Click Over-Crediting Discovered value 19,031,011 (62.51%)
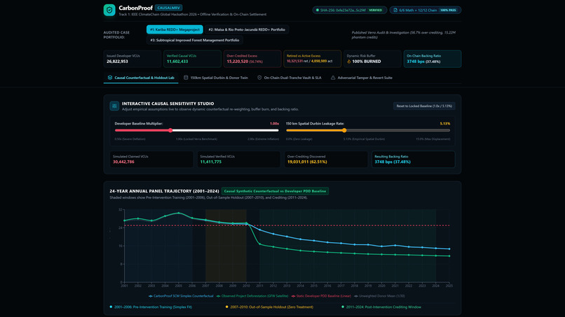Viewport: 565px width, 317px height. click(307, 162)
